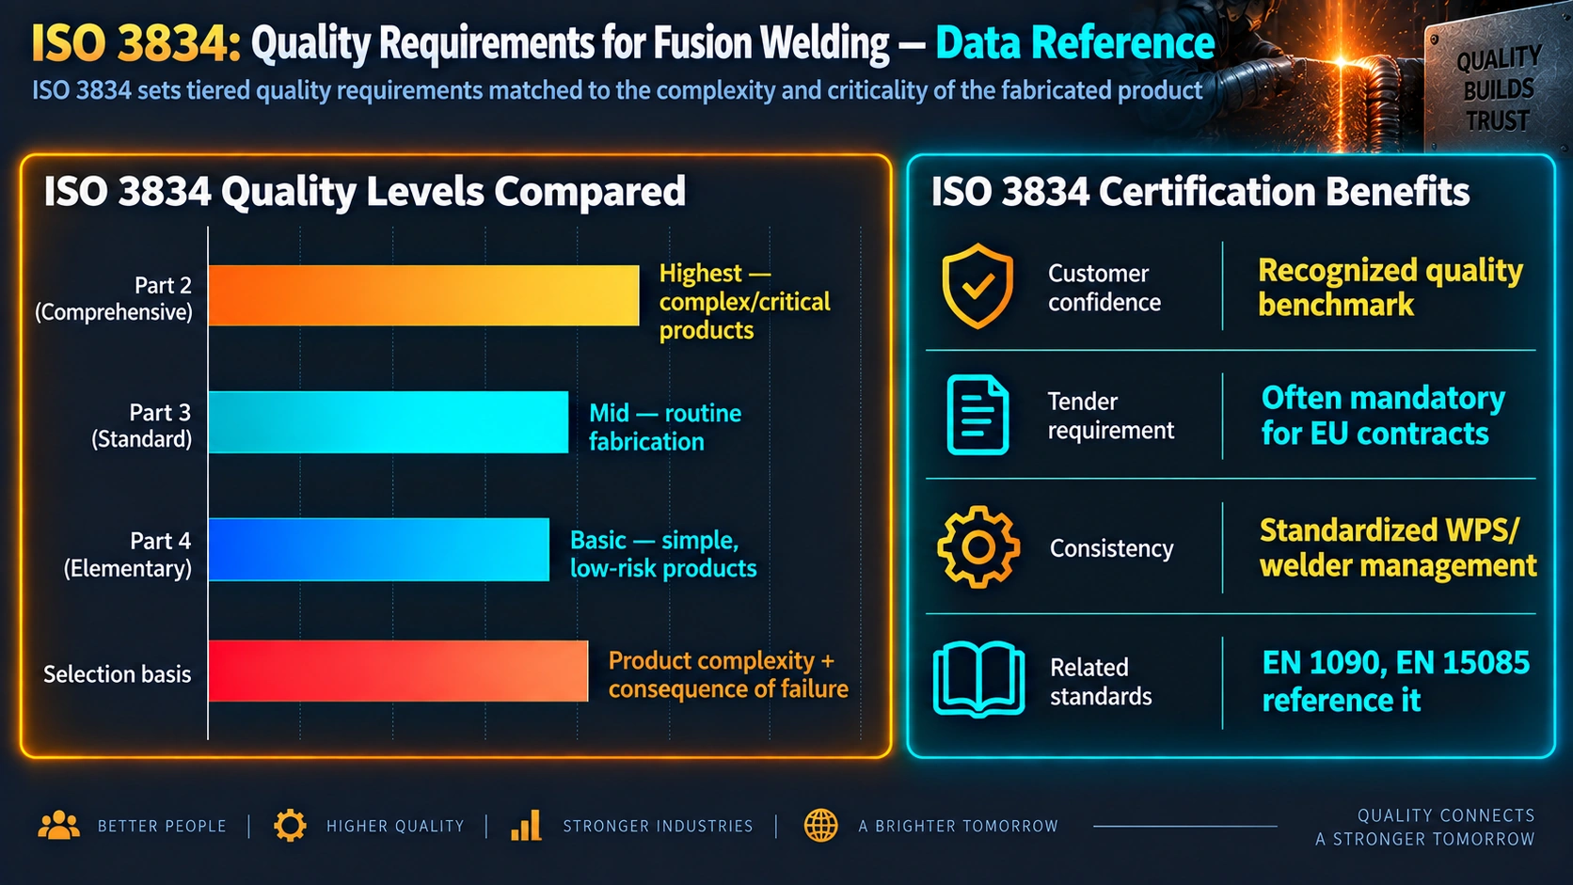Screen dimensions: 1573x885
Task: Click the people icon beside BETTER PEOPLE
Action: [x=58, y=825]
